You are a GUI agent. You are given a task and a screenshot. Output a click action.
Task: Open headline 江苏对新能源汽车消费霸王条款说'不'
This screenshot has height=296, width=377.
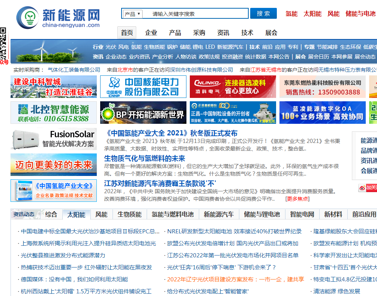coord(160,184)
